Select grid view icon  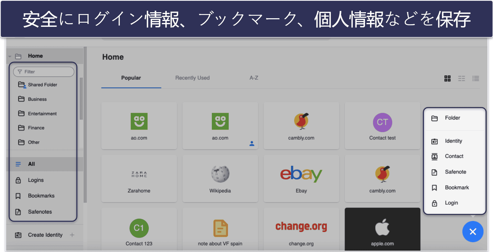(x=447, y=78)
